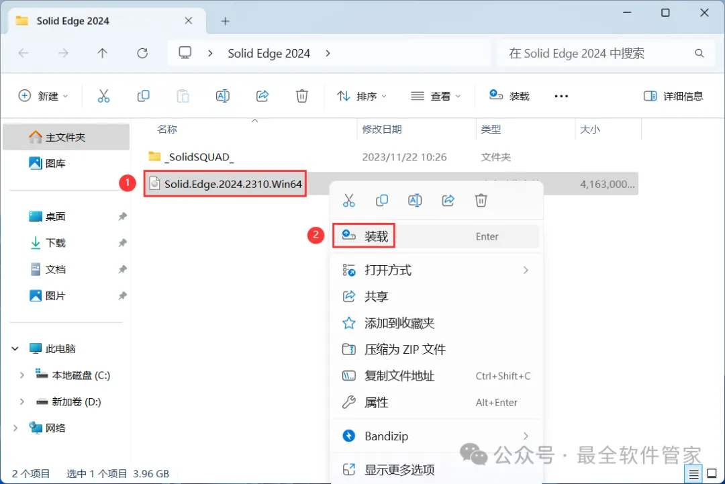This screenshot has width=725, height=484.
Task: Click the Copy icon in the context menu
Action: [382, 201]
